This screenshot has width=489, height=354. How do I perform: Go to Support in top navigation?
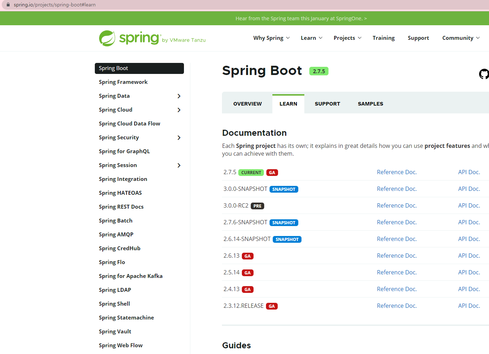click(x=418, y=38)
